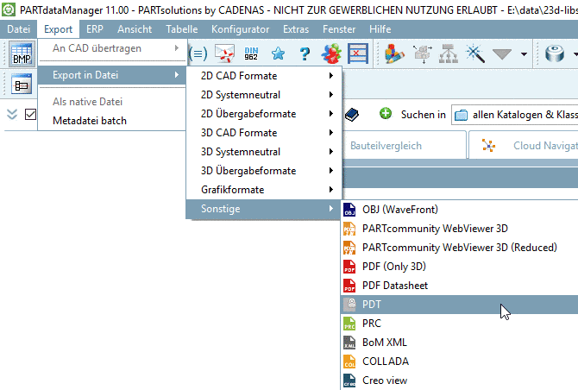578x390 pixels.
Task: Expand the 3D CAD Formate submenu
Action: (x=264, y=133)
